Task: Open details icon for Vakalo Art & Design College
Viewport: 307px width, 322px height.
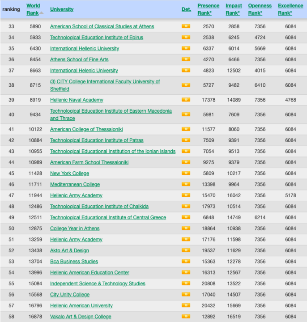Action: 186,317
